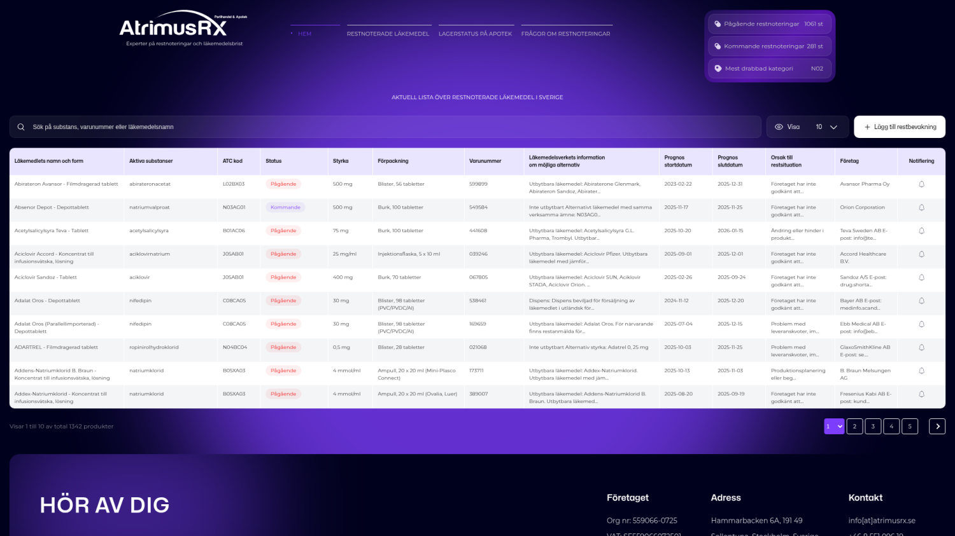Screen dimensions: 955x536
Task: Open the Visa rows-per-page dropdown
Action: pos(826,127)
